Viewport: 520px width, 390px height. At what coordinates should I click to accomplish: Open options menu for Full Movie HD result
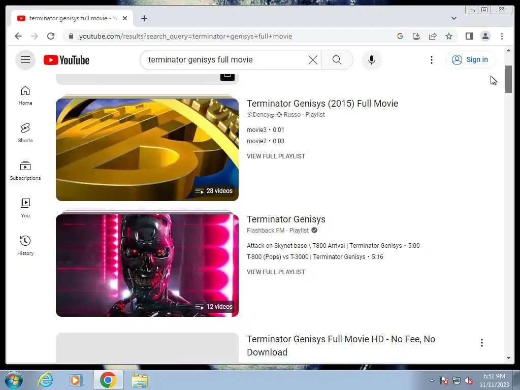point(481,343)
